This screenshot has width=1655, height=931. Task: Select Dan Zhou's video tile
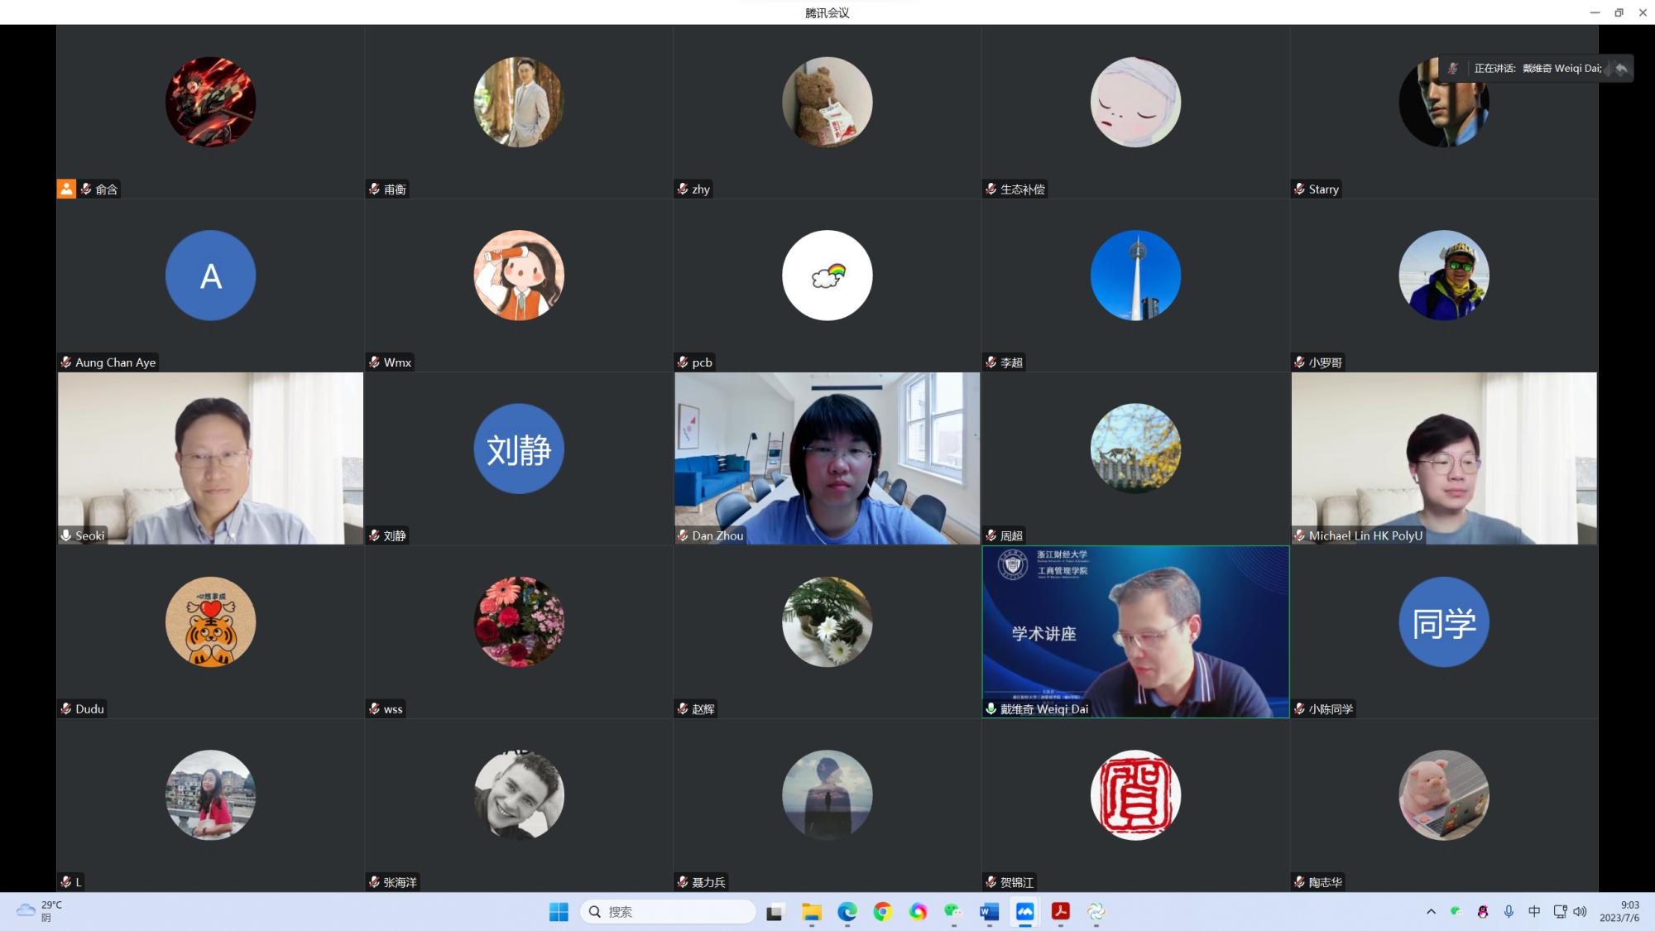pyautogui.click(x=827, y=458)
